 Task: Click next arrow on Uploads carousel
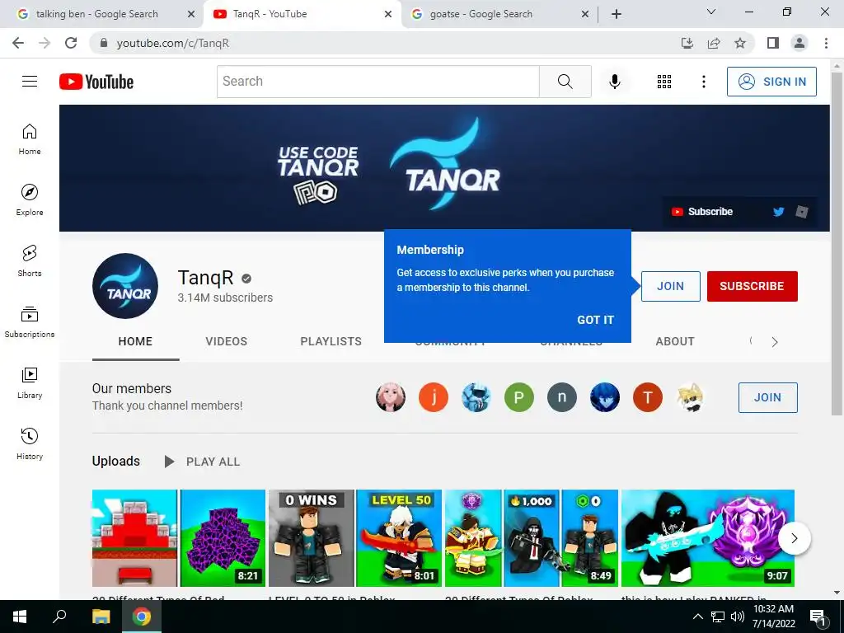click(794, 538)
